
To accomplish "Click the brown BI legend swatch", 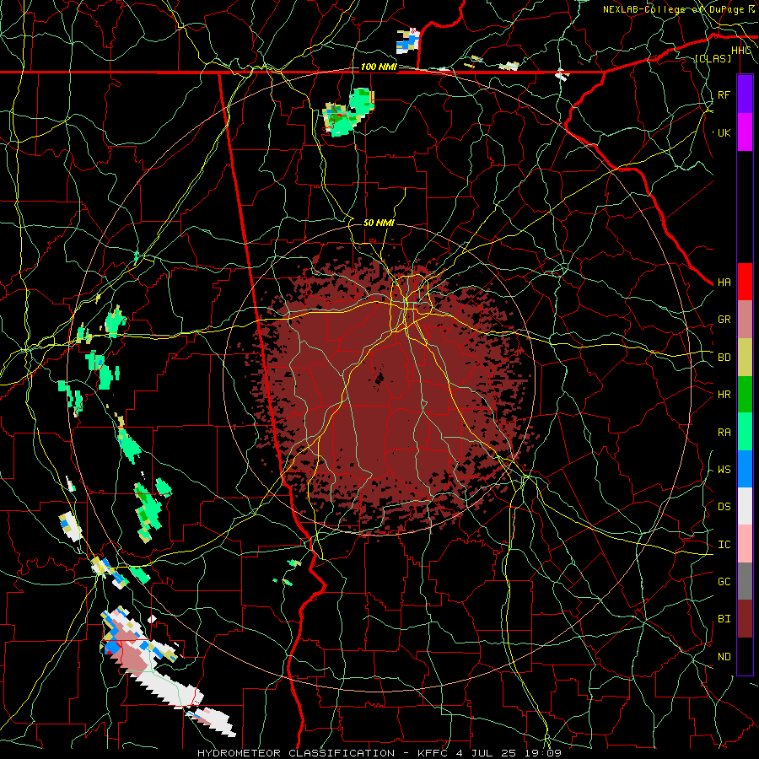I will point(745,619).
